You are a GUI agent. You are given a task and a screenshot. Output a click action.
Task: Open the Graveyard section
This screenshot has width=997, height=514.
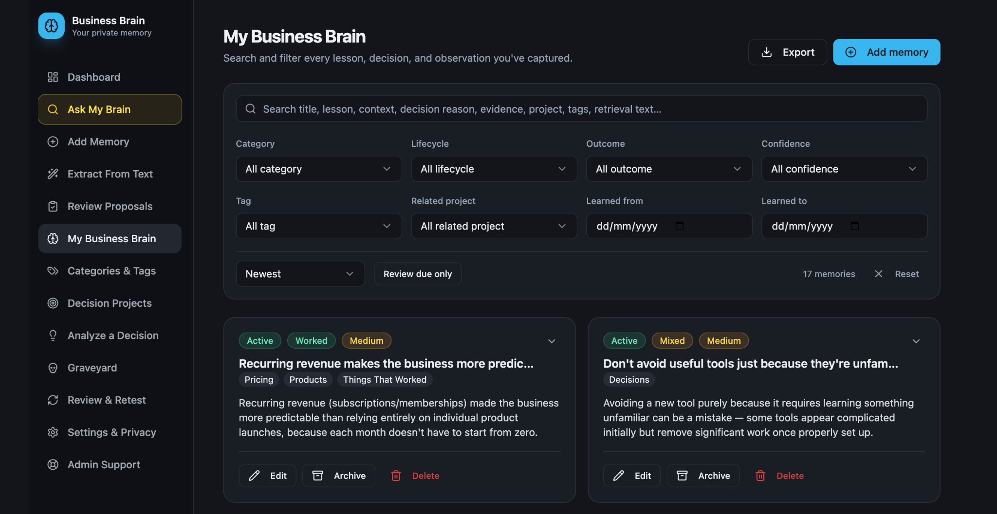pyautogui.click(x=110, y=368)
